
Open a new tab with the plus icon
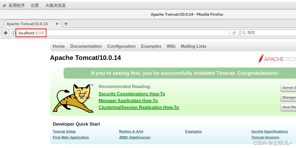66,24
